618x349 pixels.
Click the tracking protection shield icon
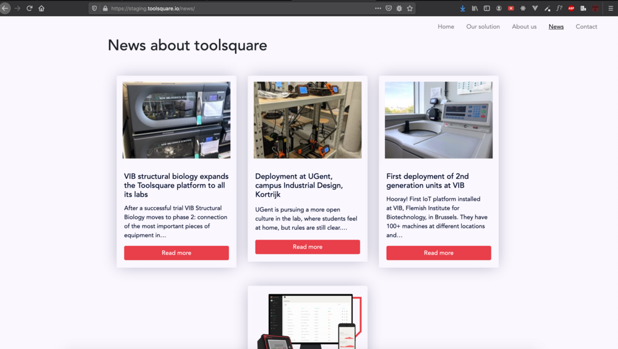click(x=94, y=8)
